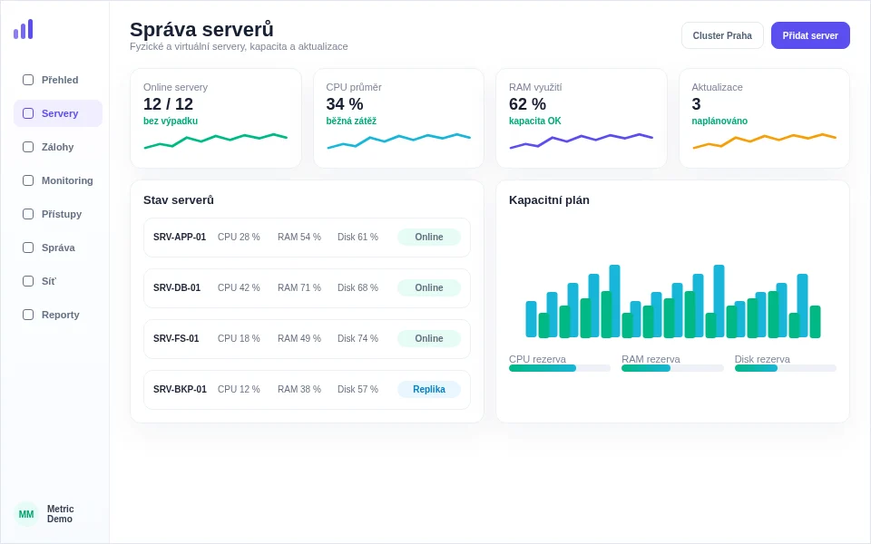This screenshot has height=544, width=871.
Task: Click the RAM 54 % value
Action: [x=299, y=237]
